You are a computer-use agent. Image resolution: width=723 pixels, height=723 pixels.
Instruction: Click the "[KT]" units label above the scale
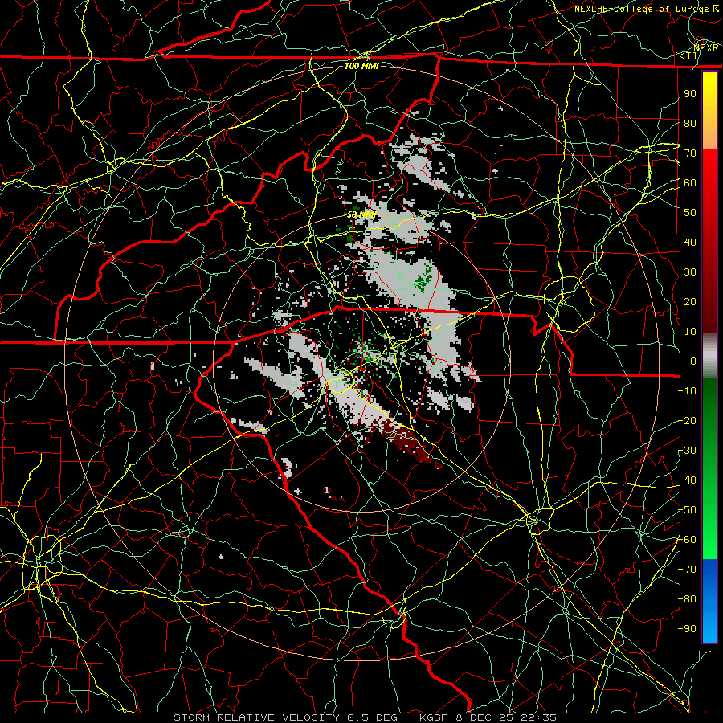tap(686, 55)
